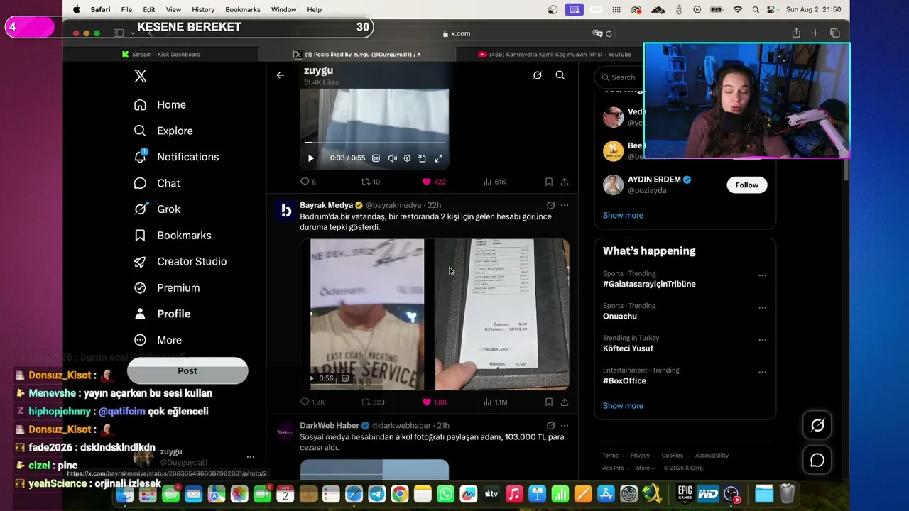The image size is (909, 511).
Task: Open DarkWeb Haber account name link
Action: pos(330,425)
